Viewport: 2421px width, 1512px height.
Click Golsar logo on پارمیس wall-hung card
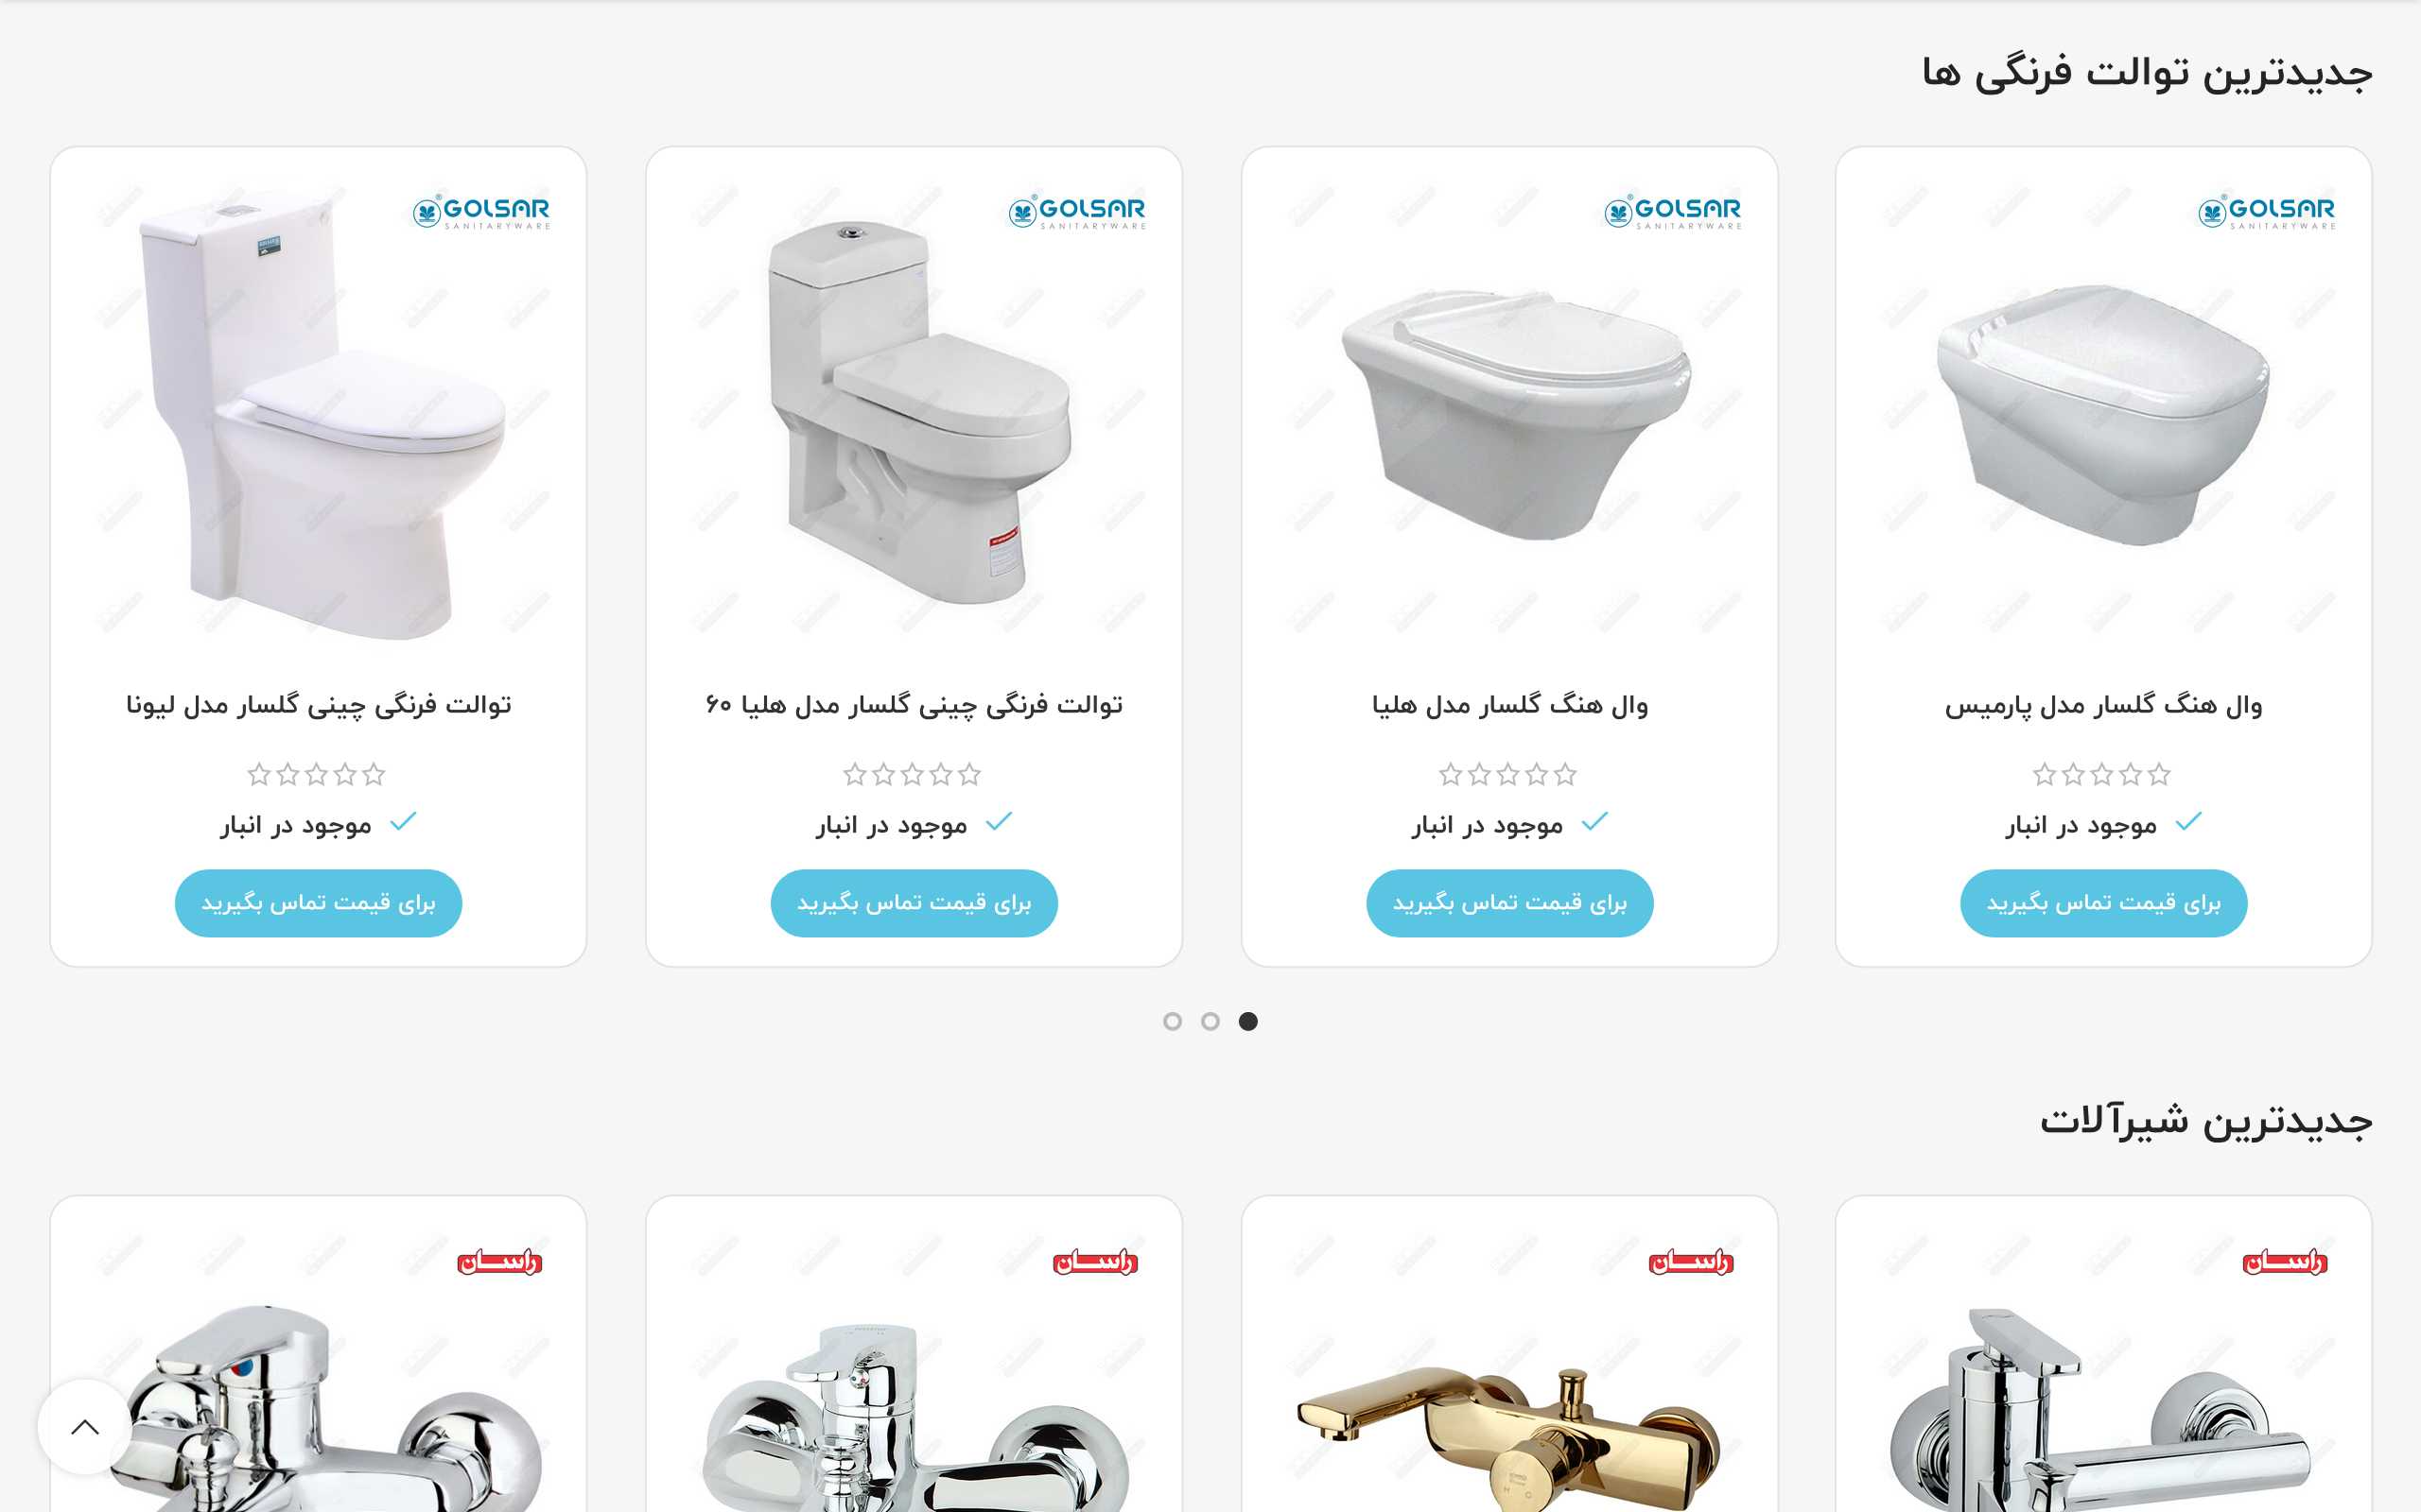tap(2267, 211)
